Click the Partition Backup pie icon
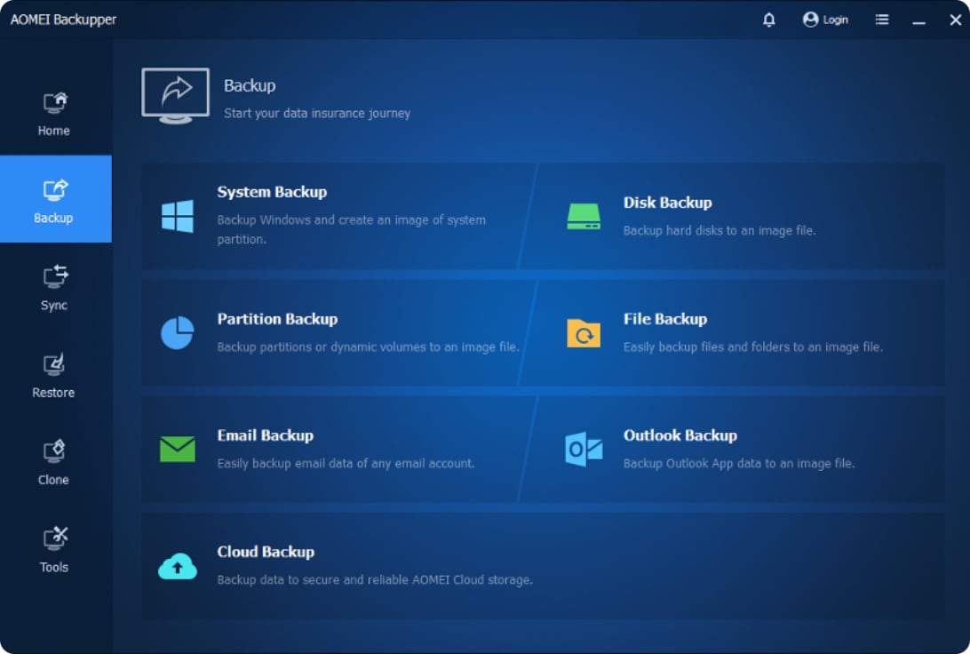 [x=178, y=333]
